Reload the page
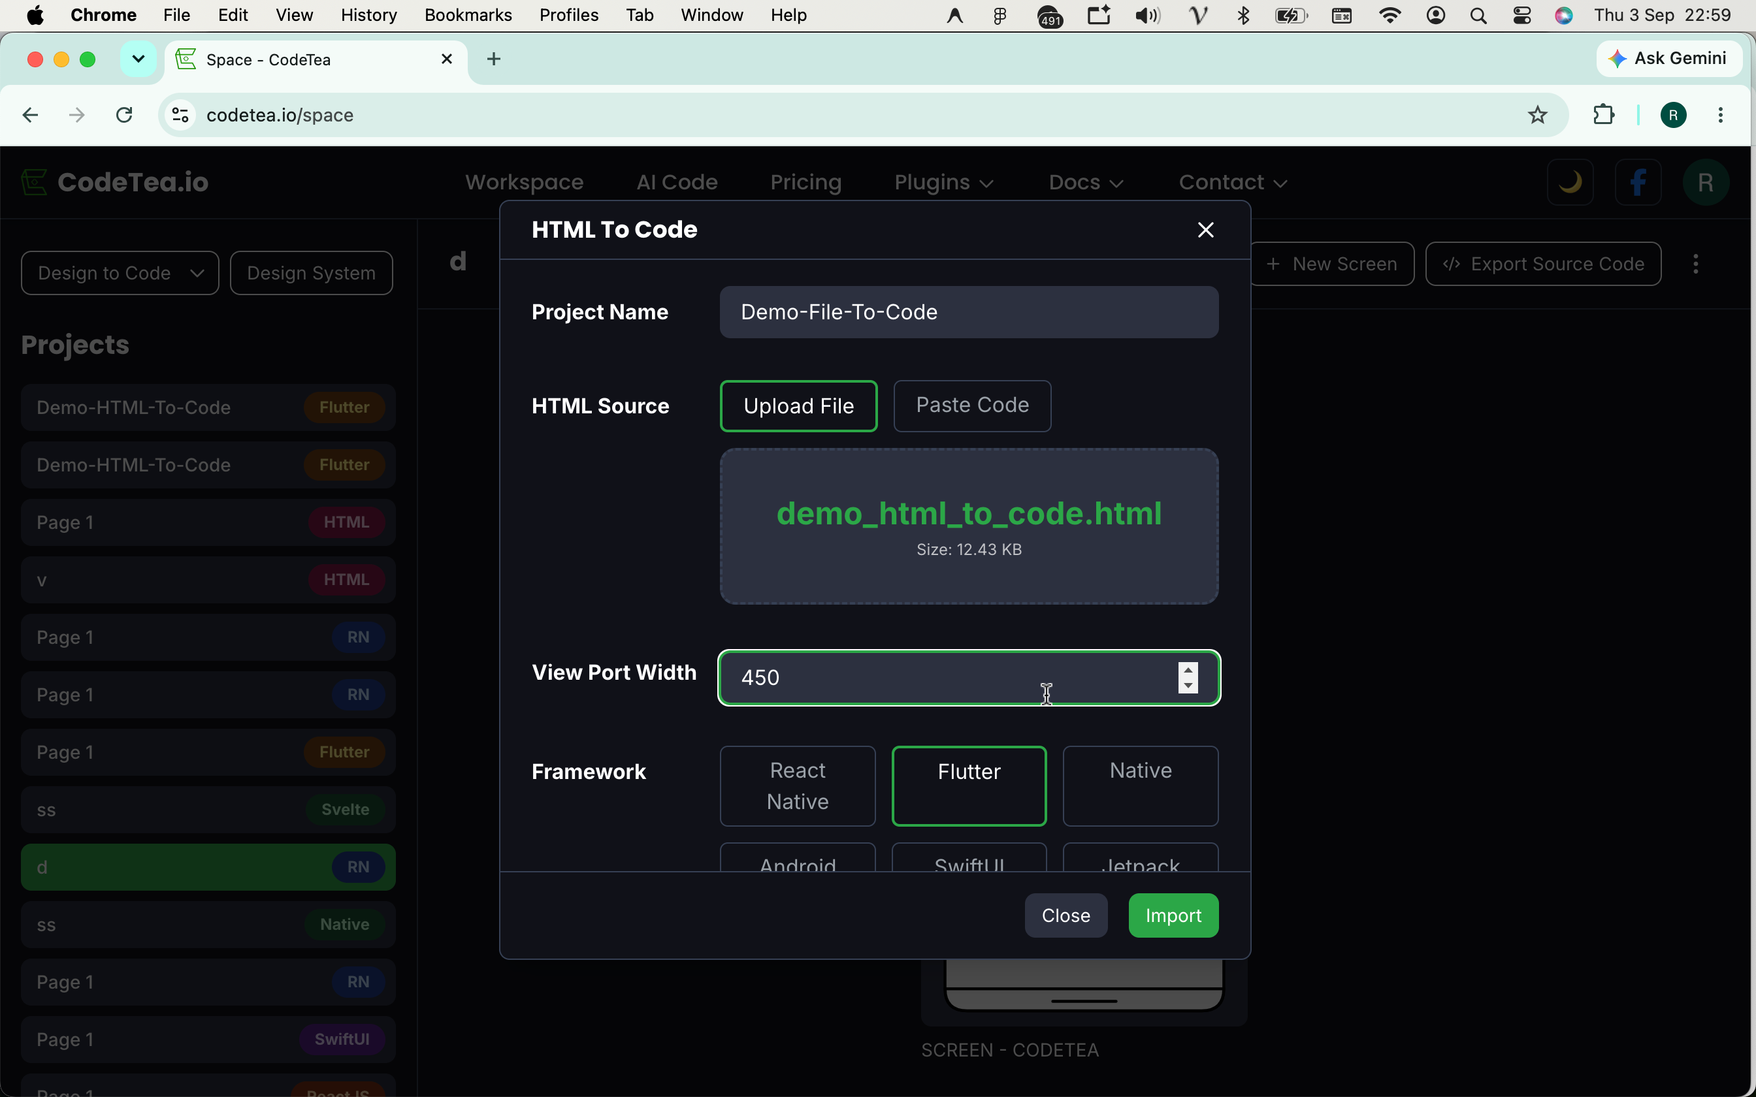This screenshot has height=1097, width=1756. 124,115
